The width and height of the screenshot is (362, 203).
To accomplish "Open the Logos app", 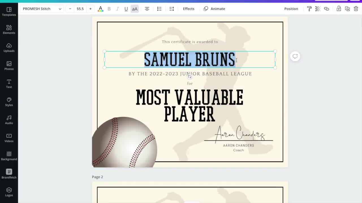I will (9, 192).
